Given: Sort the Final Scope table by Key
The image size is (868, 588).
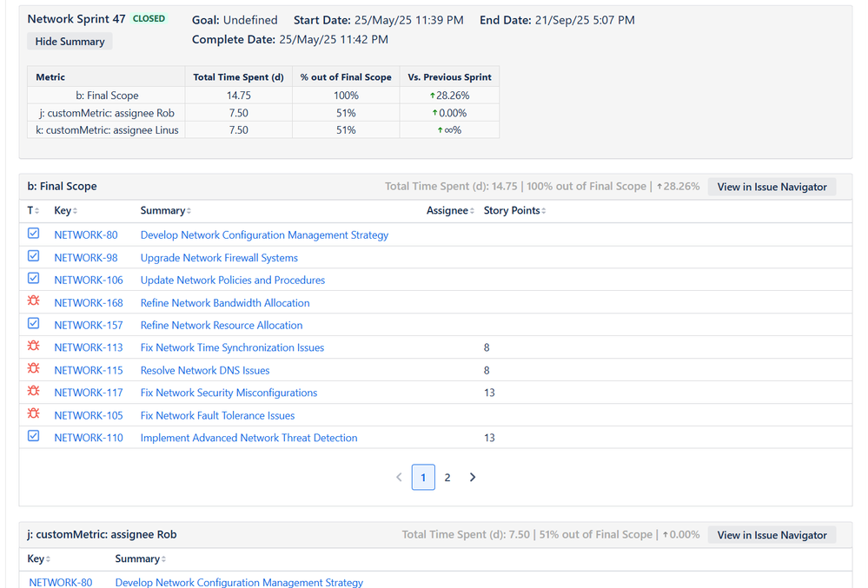Looking at the screenshot, I should coord(65,211).
